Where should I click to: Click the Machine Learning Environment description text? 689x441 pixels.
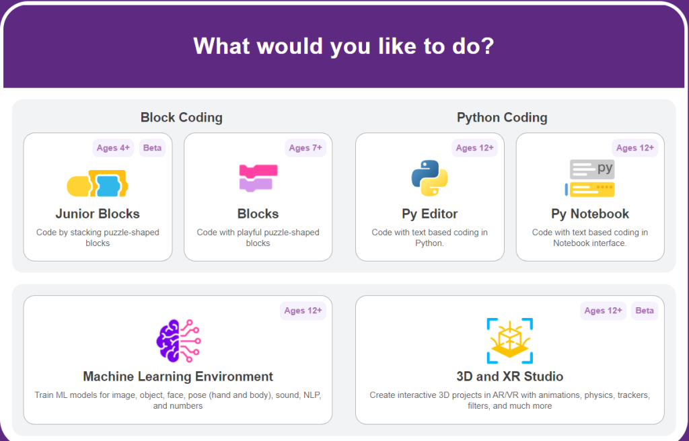click(178, 400)
